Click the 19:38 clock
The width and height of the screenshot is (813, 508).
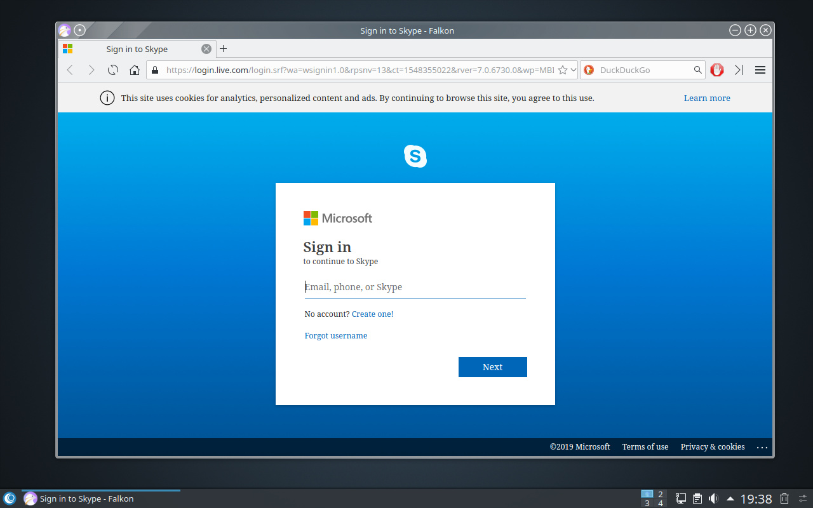[756, 499]
